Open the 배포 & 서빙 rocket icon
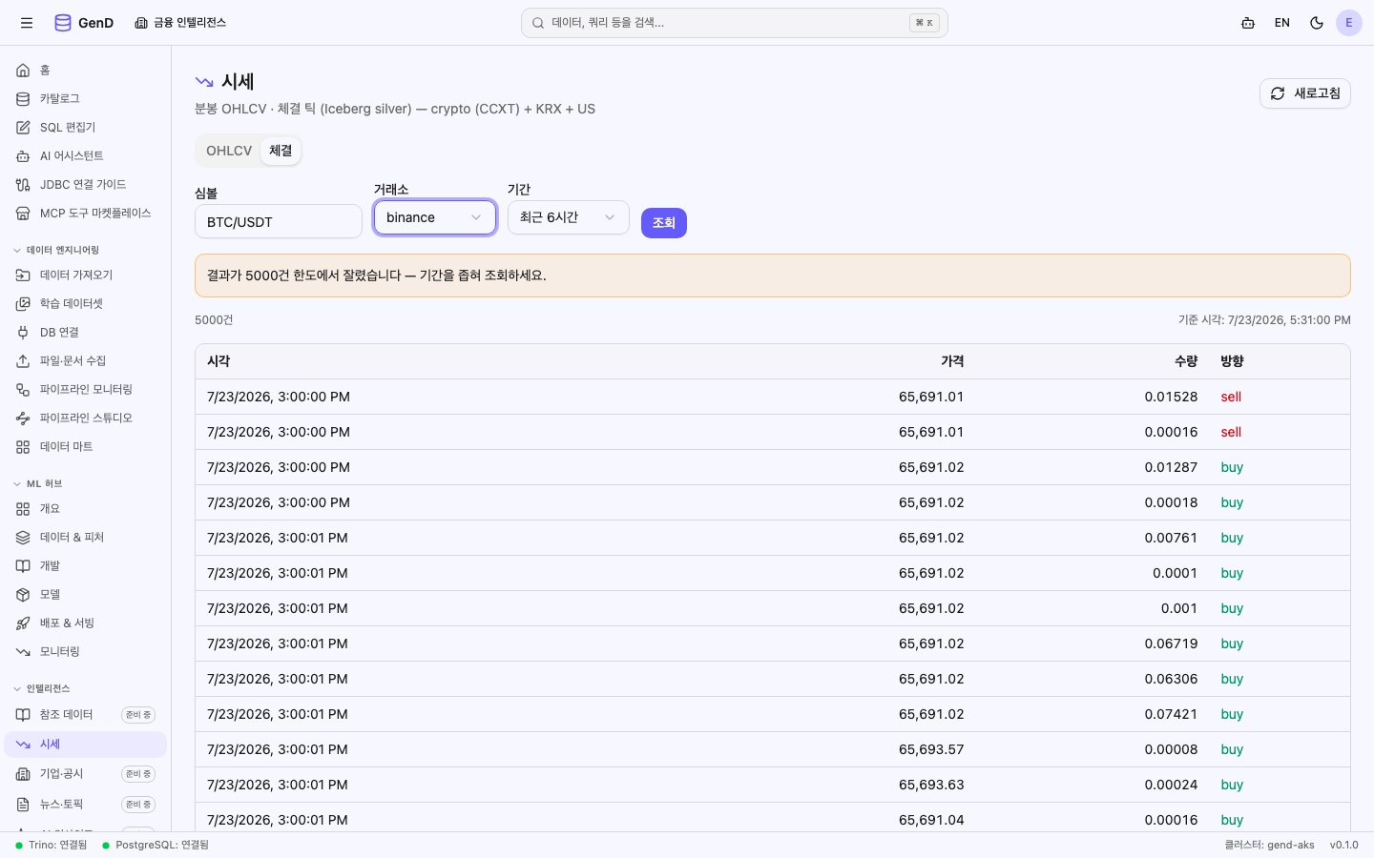This screenshot has width=1374, height=858. 23,623
